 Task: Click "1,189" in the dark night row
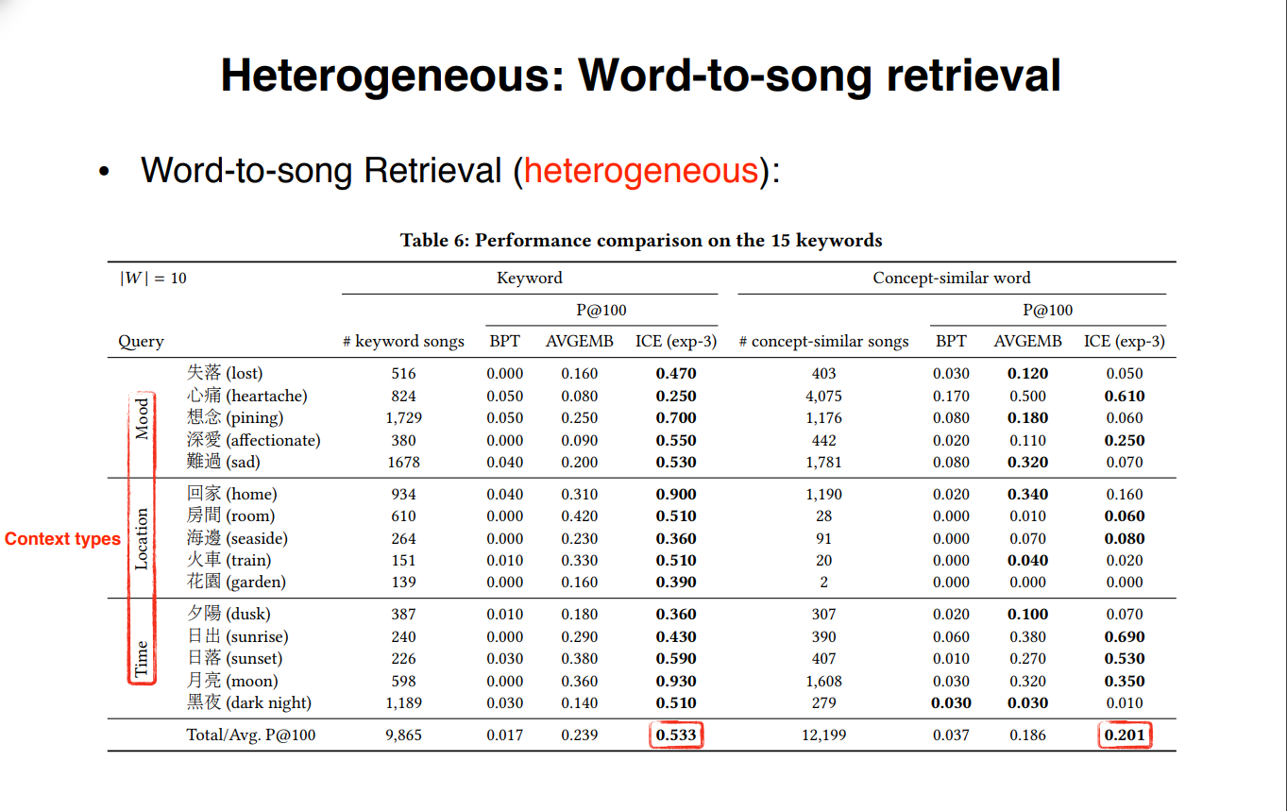tap(403, 702)
